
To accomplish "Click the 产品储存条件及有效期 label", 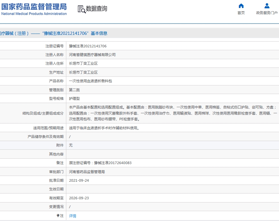I will click(45, 137).
